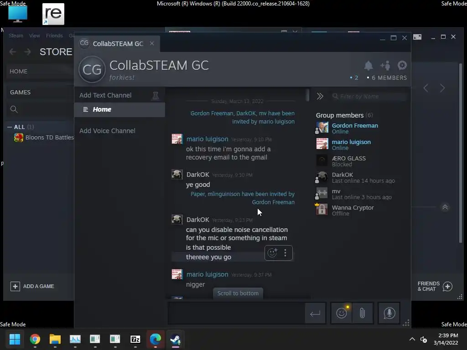Open 7-Zip from taskbar
Viewport: 467px width, 350px height.
tap(135, 339)
